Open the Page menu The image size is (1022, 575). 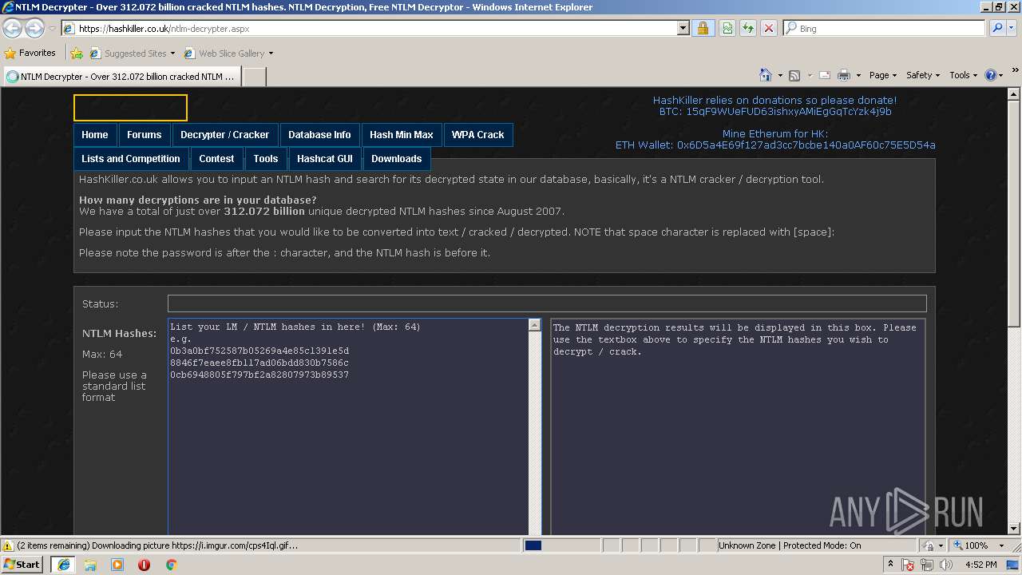[883, 75]
